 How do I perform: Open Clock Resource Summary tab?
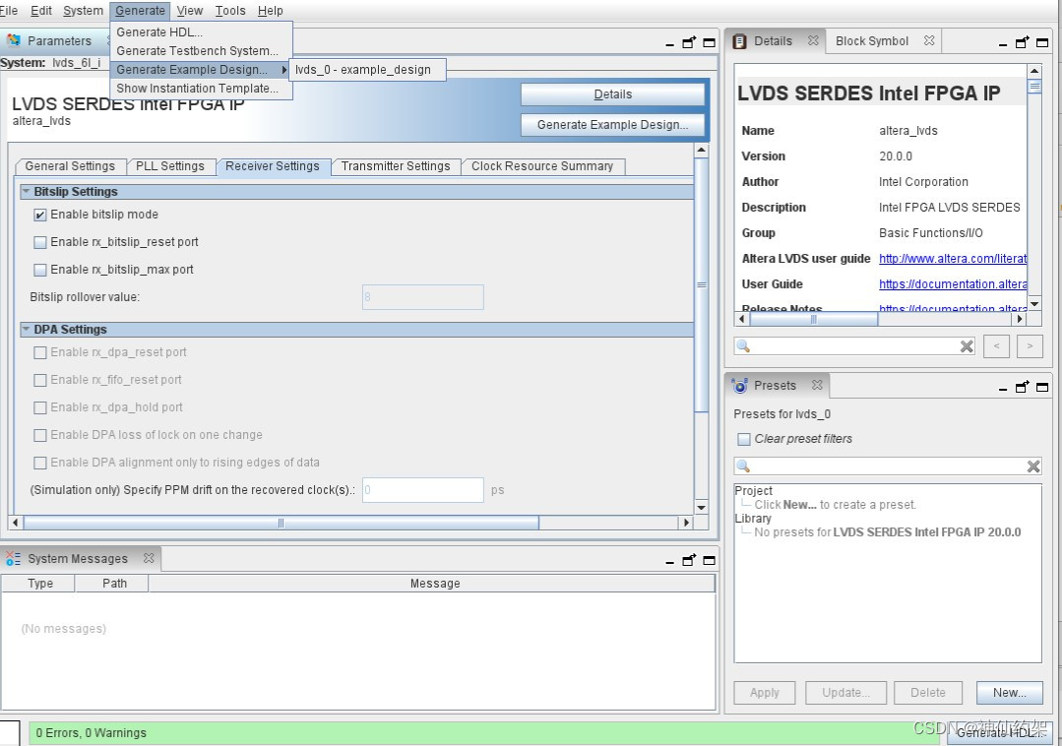pos(542,166)
